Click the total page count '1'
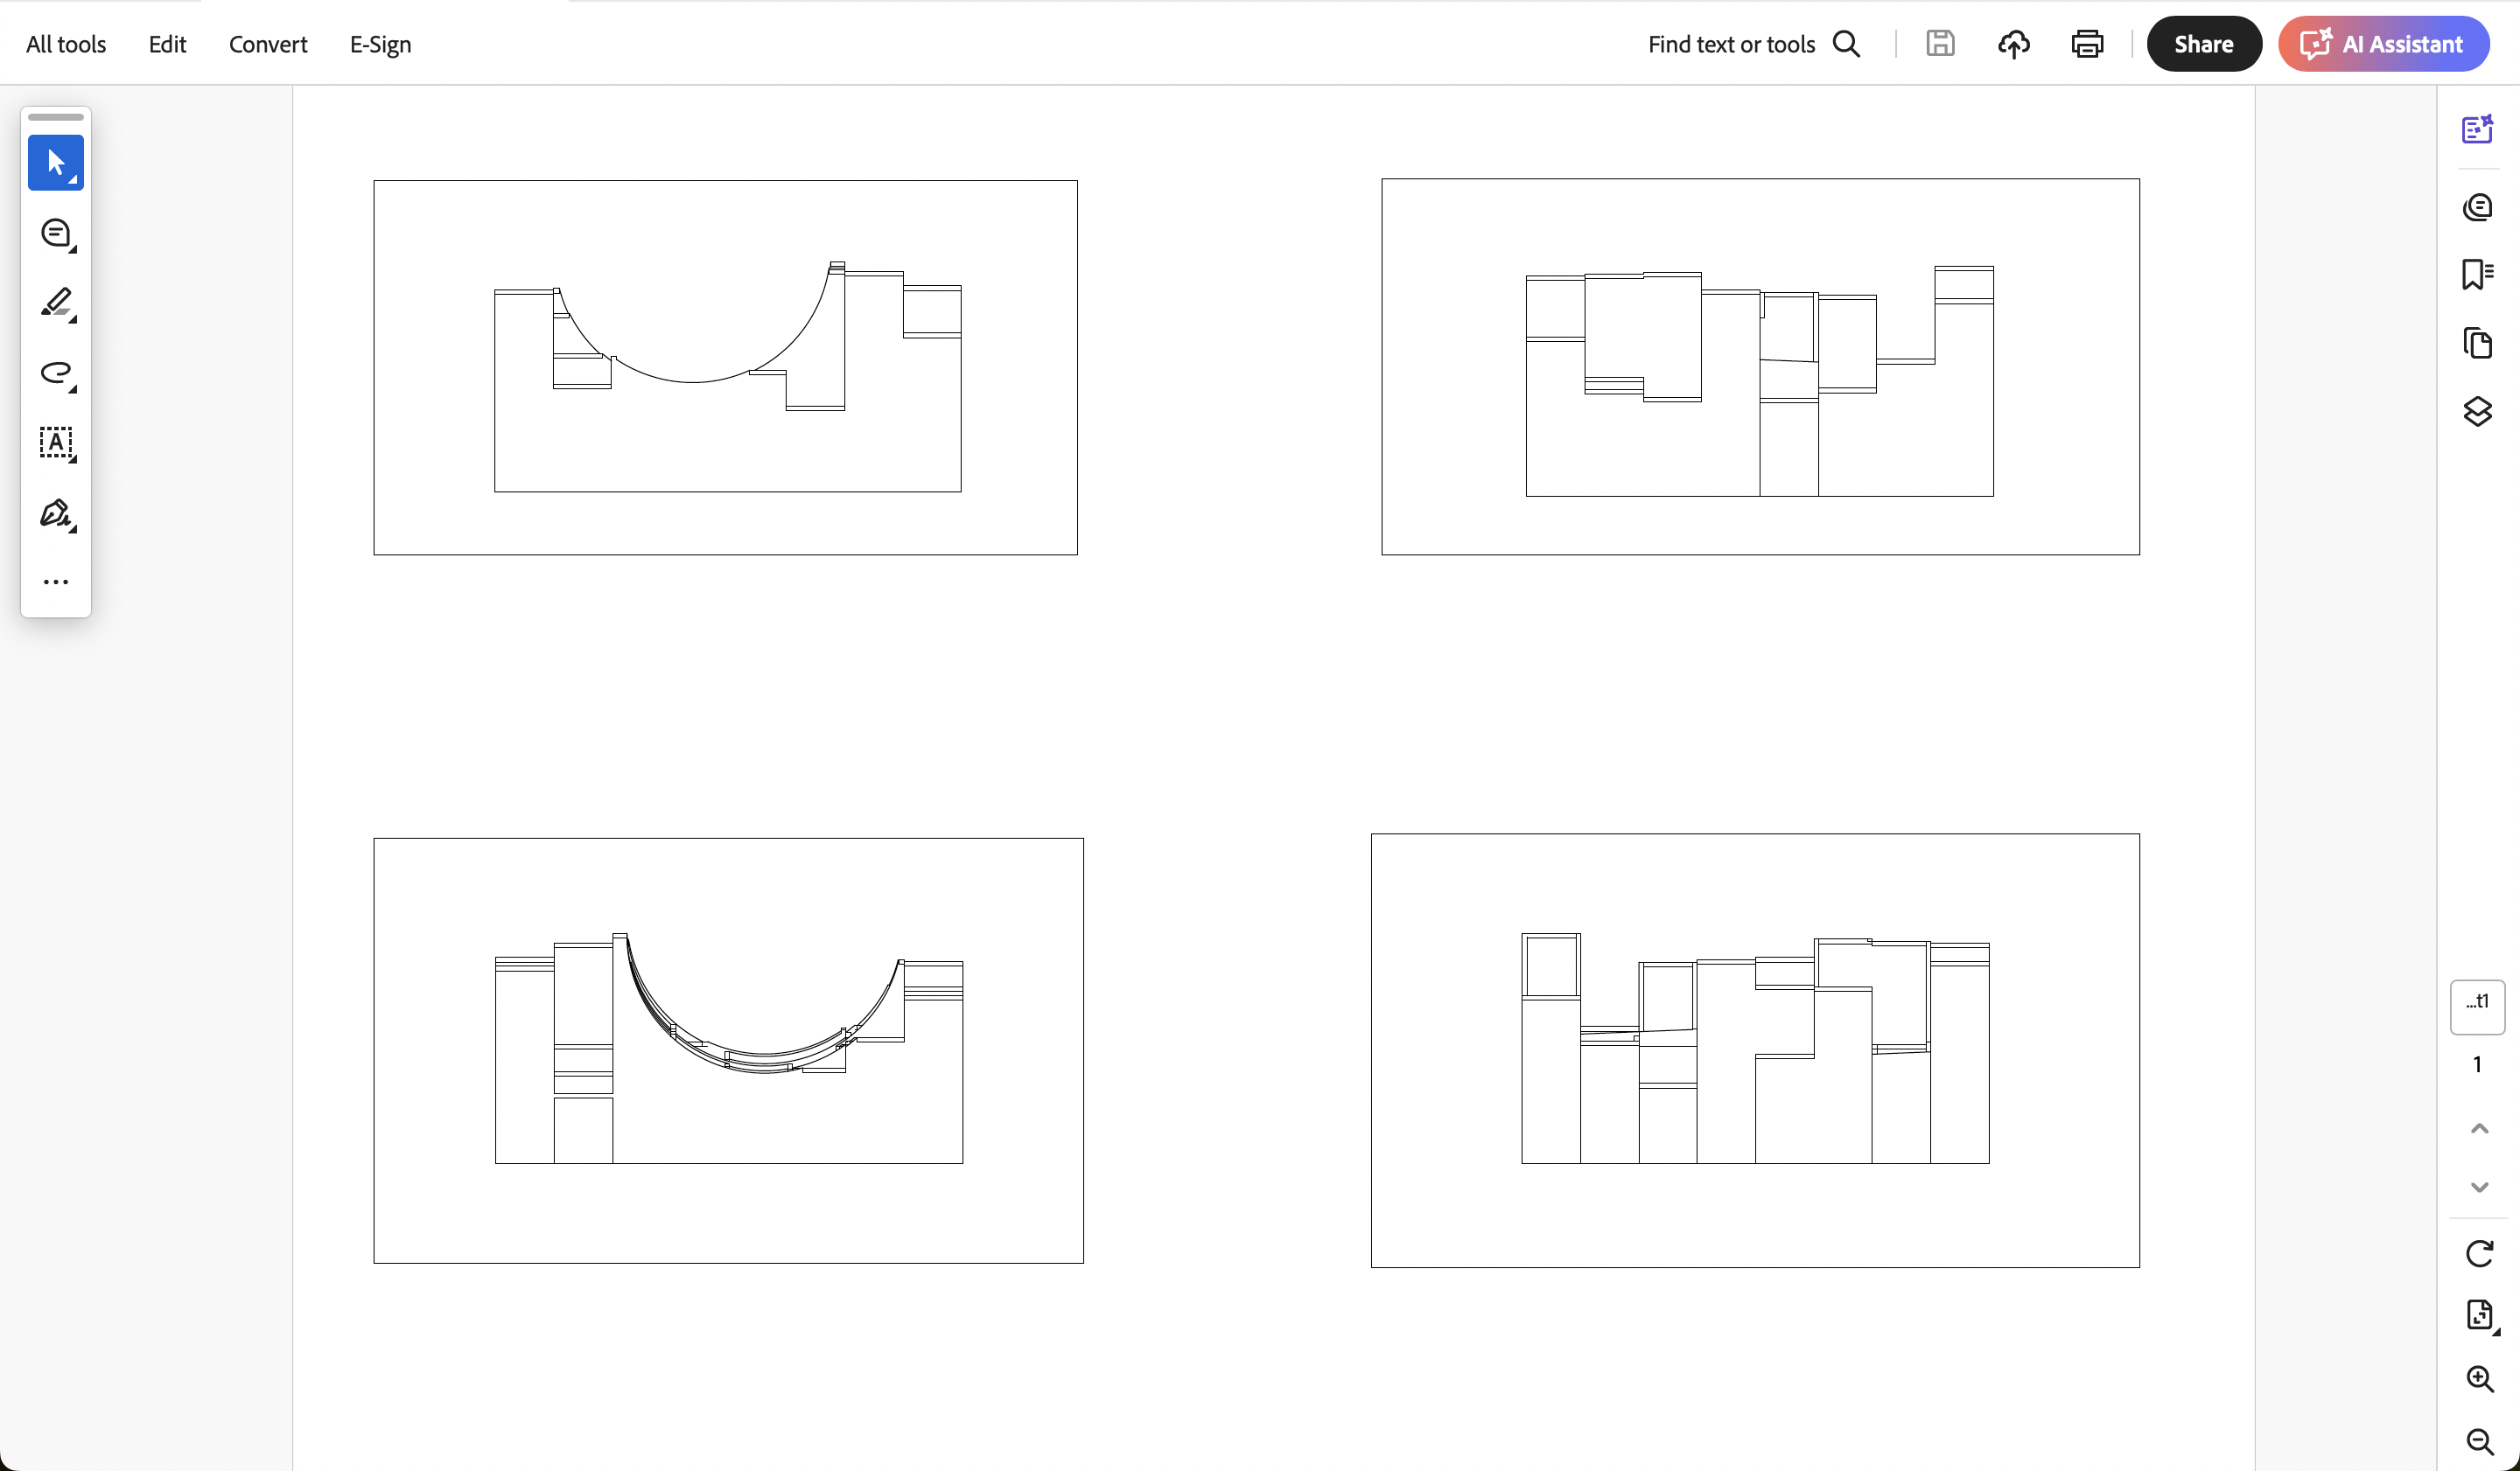This screenshot has width=2520, height=1471. click(2477, 1064)
